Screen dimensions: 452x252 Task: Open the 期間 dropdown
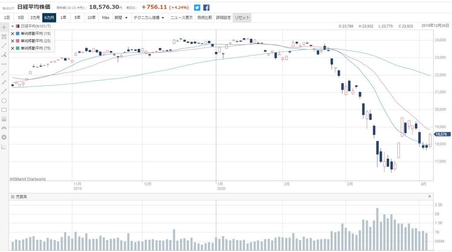point(121,18)
